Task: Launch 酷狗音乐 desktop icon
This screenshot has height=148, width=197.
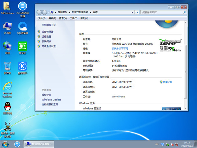Action: coord(22,68)
